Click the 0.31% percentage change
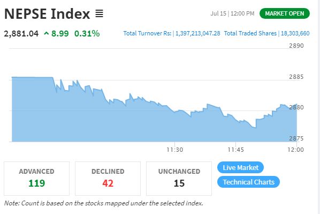 point(87,34)
